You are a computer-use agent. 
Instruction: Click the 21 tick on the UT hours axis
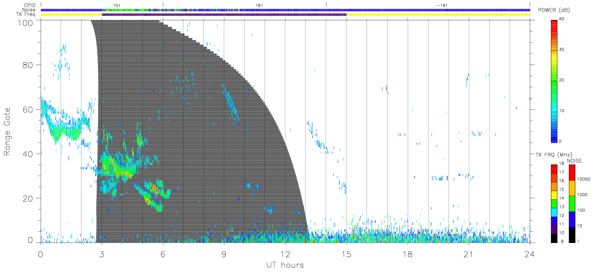click(469, 254)
